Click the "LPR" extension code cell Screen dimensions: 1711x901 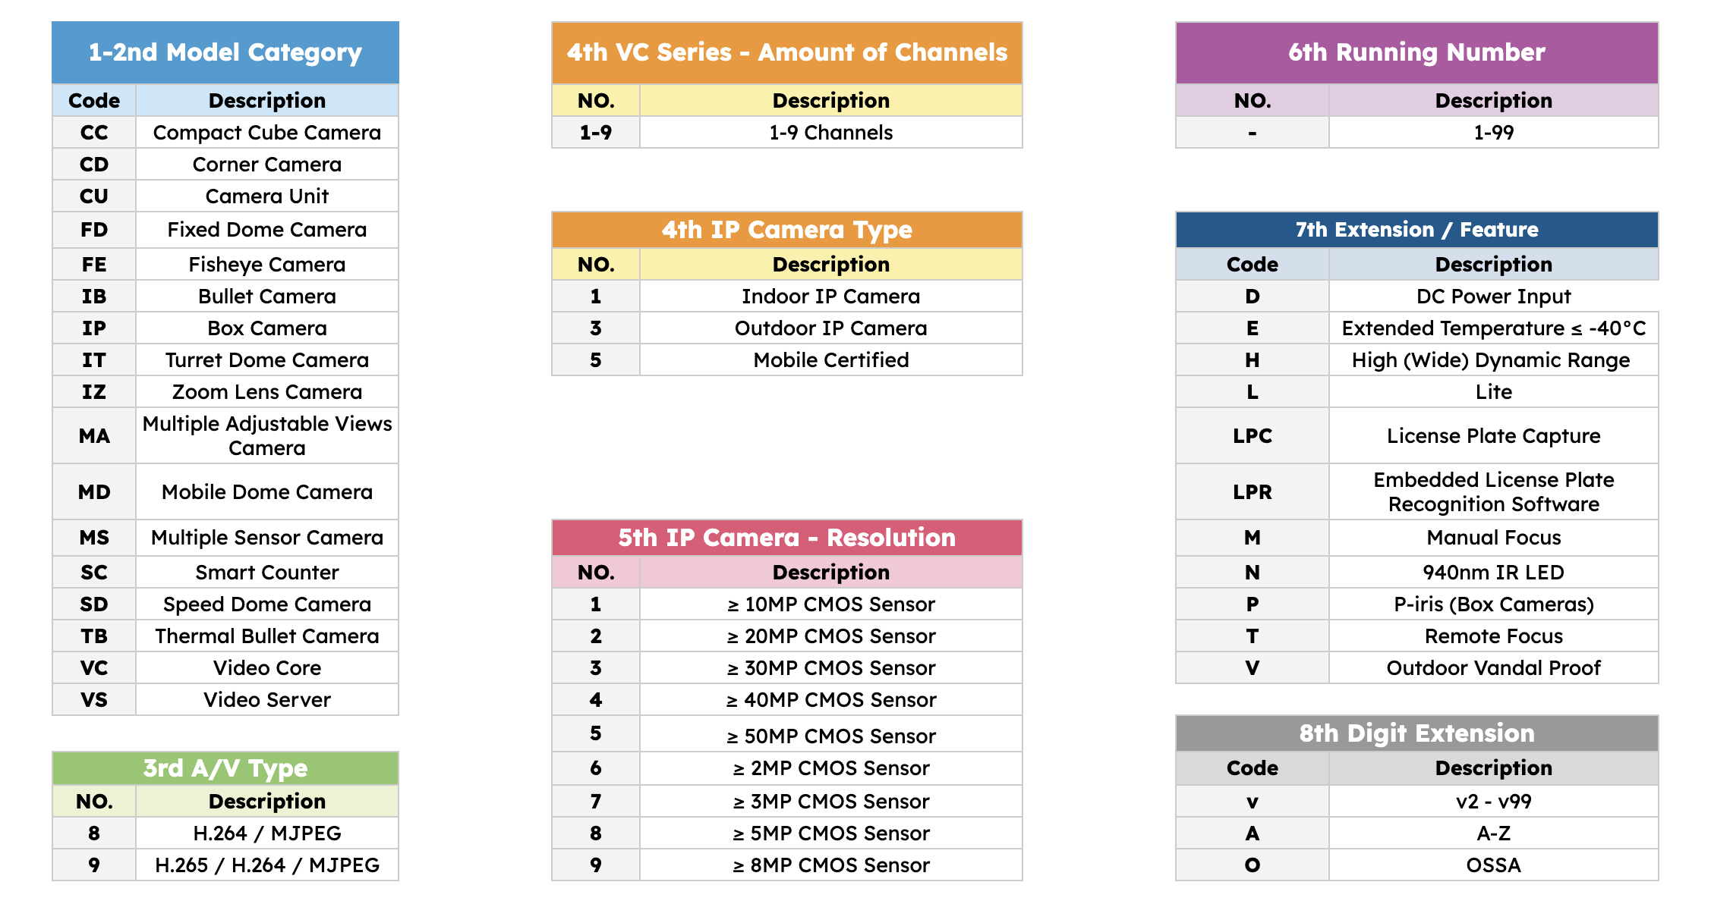[x=1252, y=492]
